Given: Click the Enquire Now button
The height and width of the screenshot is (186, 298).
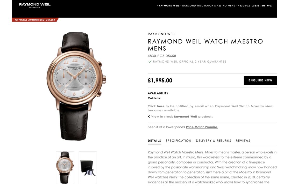Looking at the screenshot, I should (260, 80).
